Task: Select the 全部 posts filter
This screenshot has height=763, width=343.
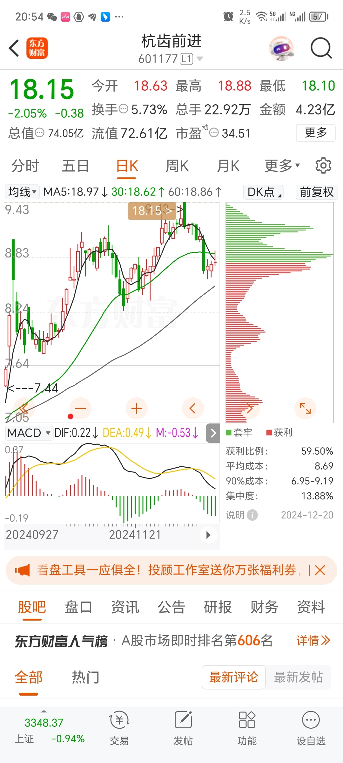Action: (29, 677)
